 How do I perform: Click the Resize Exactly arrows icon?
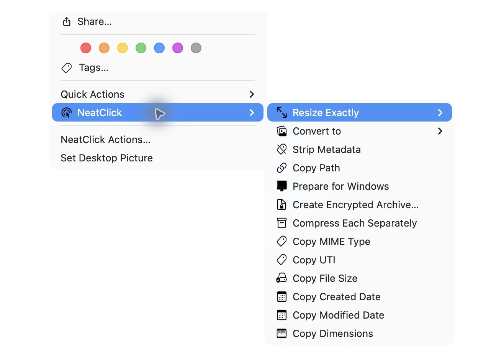pos(282,112)
